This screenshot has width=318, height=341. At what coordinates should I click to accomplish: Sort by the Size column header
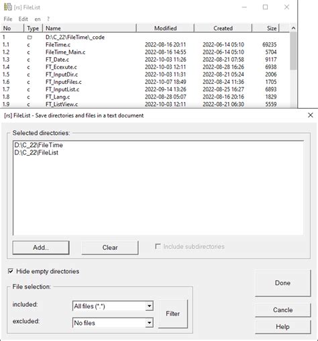click(266, 28)
